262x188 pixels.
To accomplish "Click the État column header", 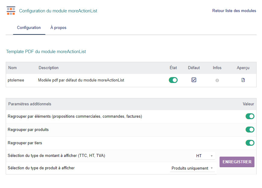I will coord(173,68).
